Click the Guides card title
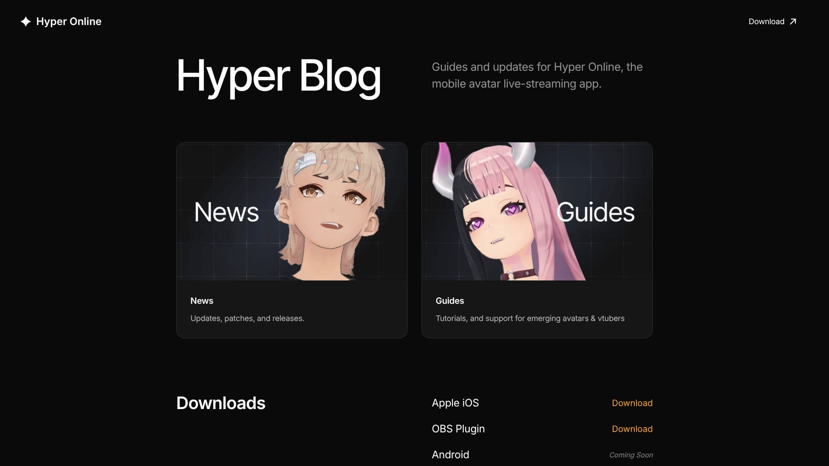 coord(449,301)
